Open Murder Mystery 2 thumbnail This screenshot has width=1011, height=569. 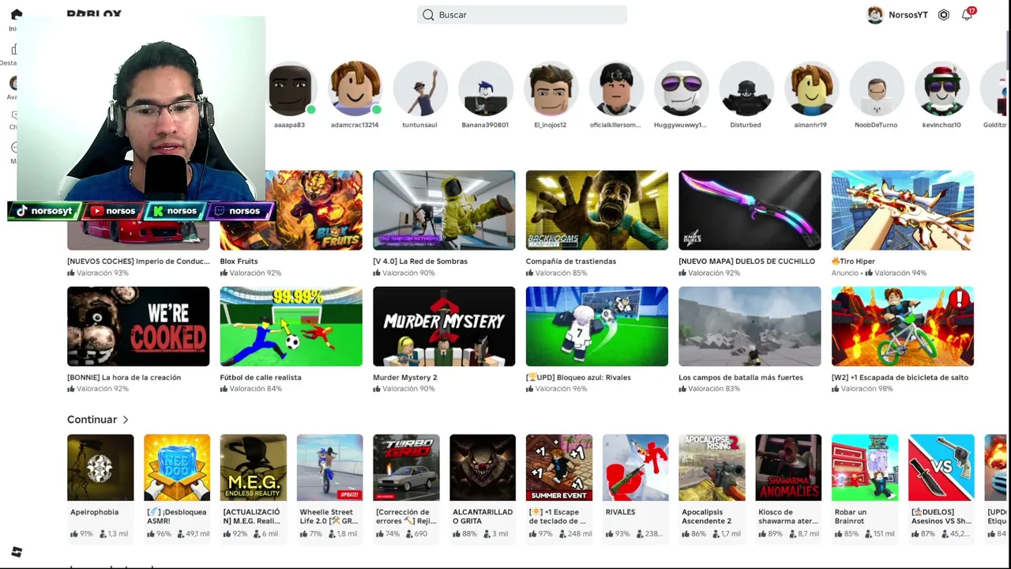[x=444, y=326]
